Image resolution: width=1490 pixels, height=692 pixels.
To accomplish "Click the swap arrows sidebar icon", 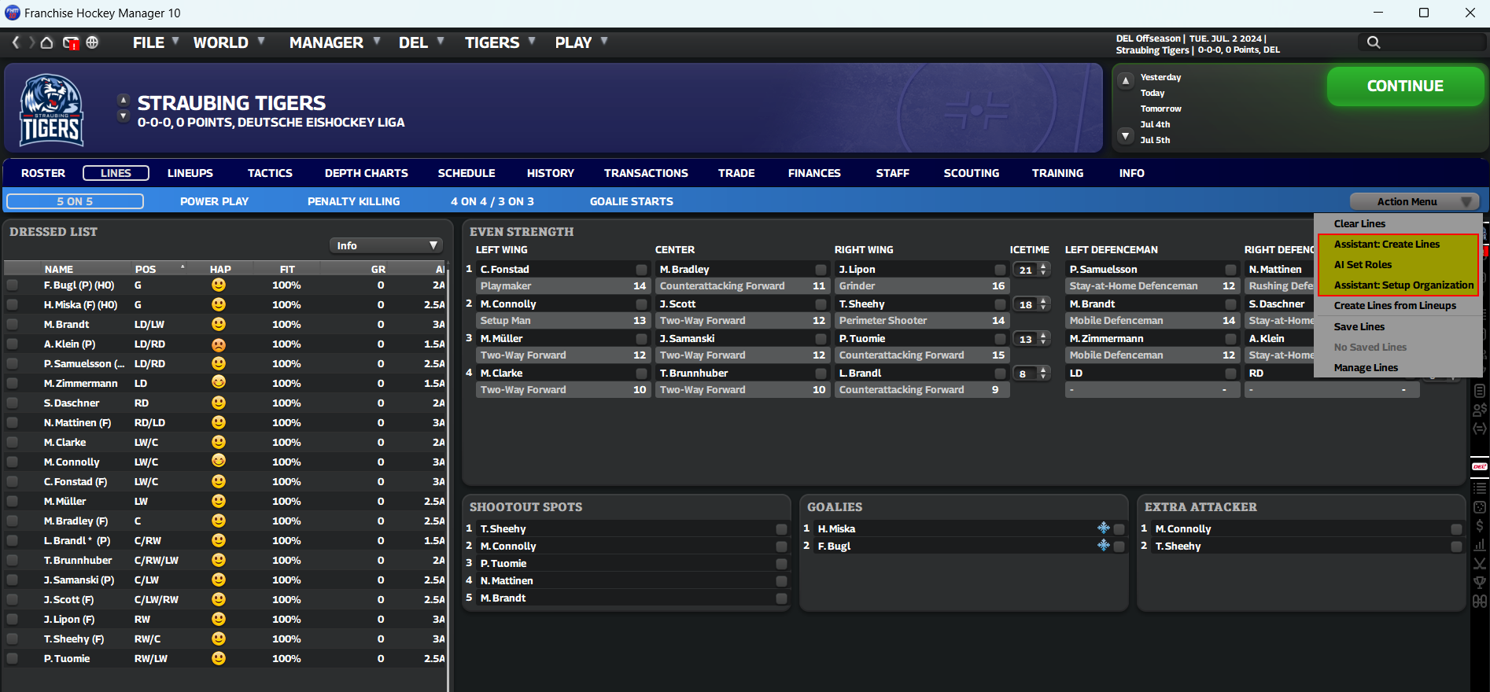I will click(x=1480, y=429).
